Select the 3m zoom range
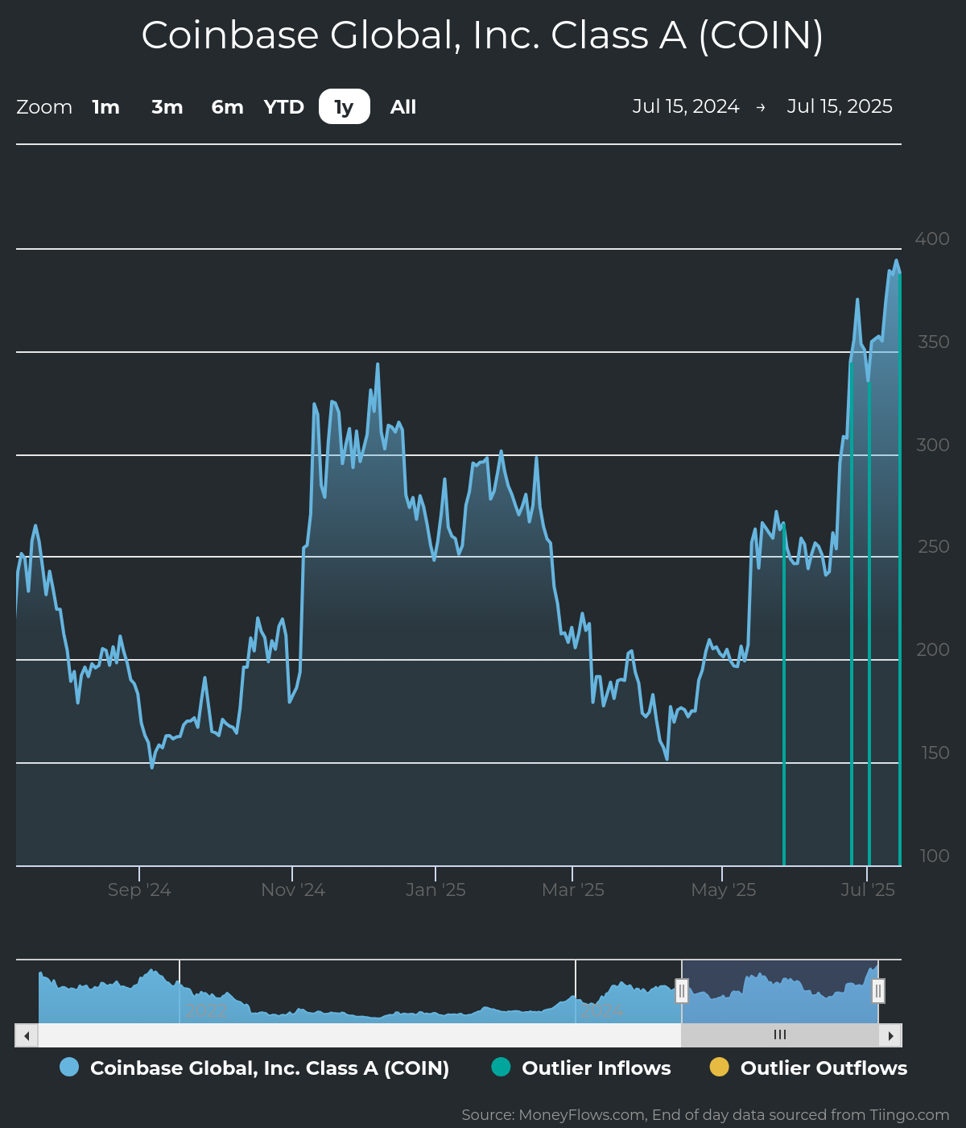 point(167,106)
